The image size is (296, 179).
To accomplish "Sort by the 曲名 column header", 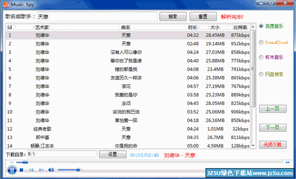I will [x=126, y=27].
